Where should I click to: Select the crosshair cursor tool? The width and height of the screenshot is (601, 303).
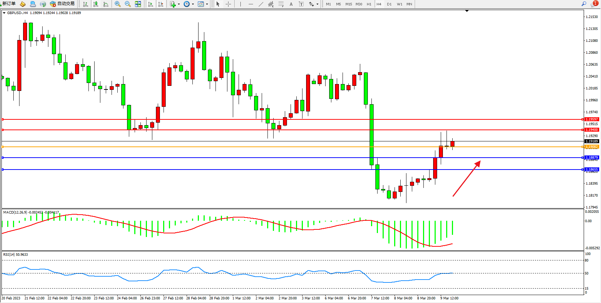tap(228, 4)
